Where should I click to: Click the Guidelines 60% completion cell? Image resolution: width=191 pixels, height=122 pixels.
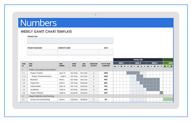(x=106, y=89)
